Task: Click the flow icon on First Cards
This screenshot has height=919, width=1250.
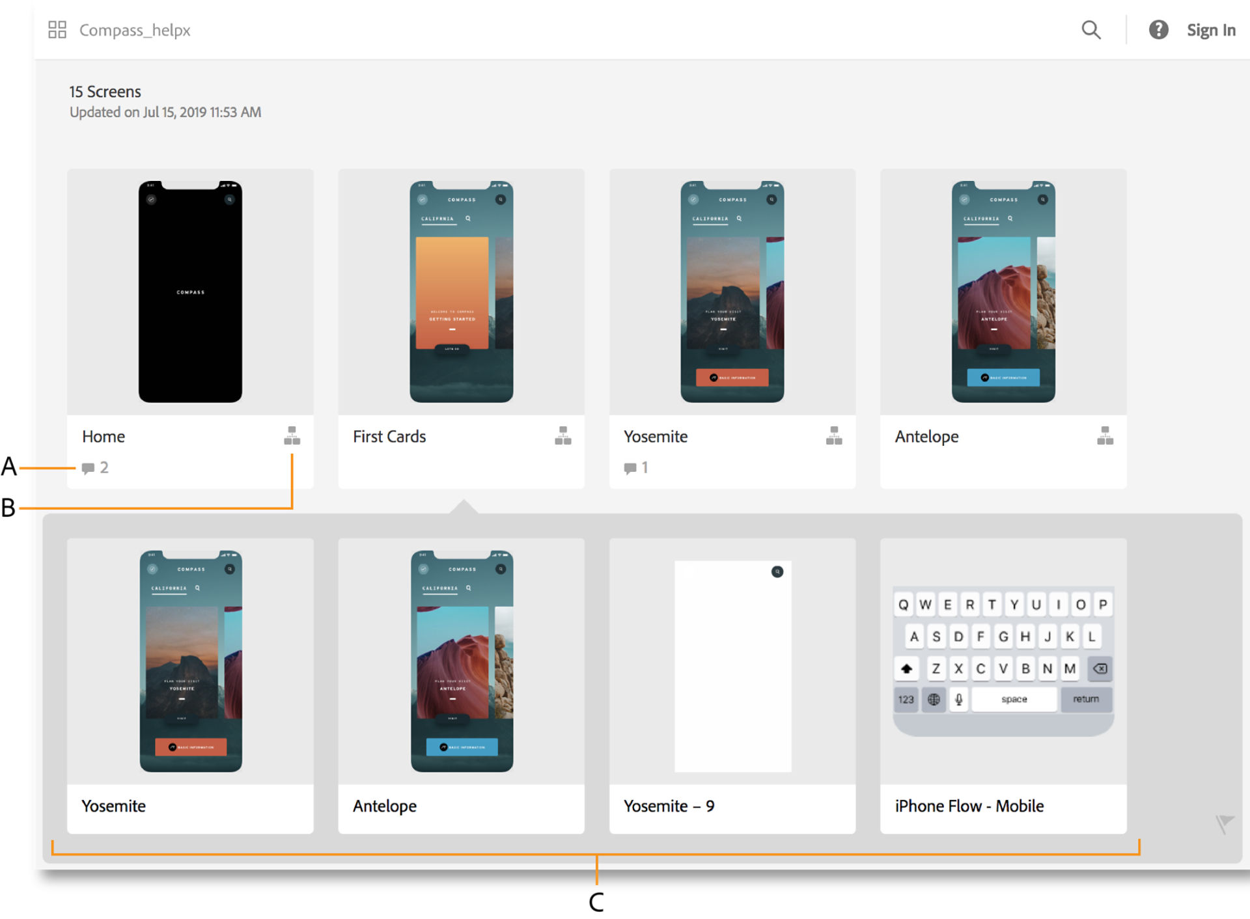Action: (562, 436)
